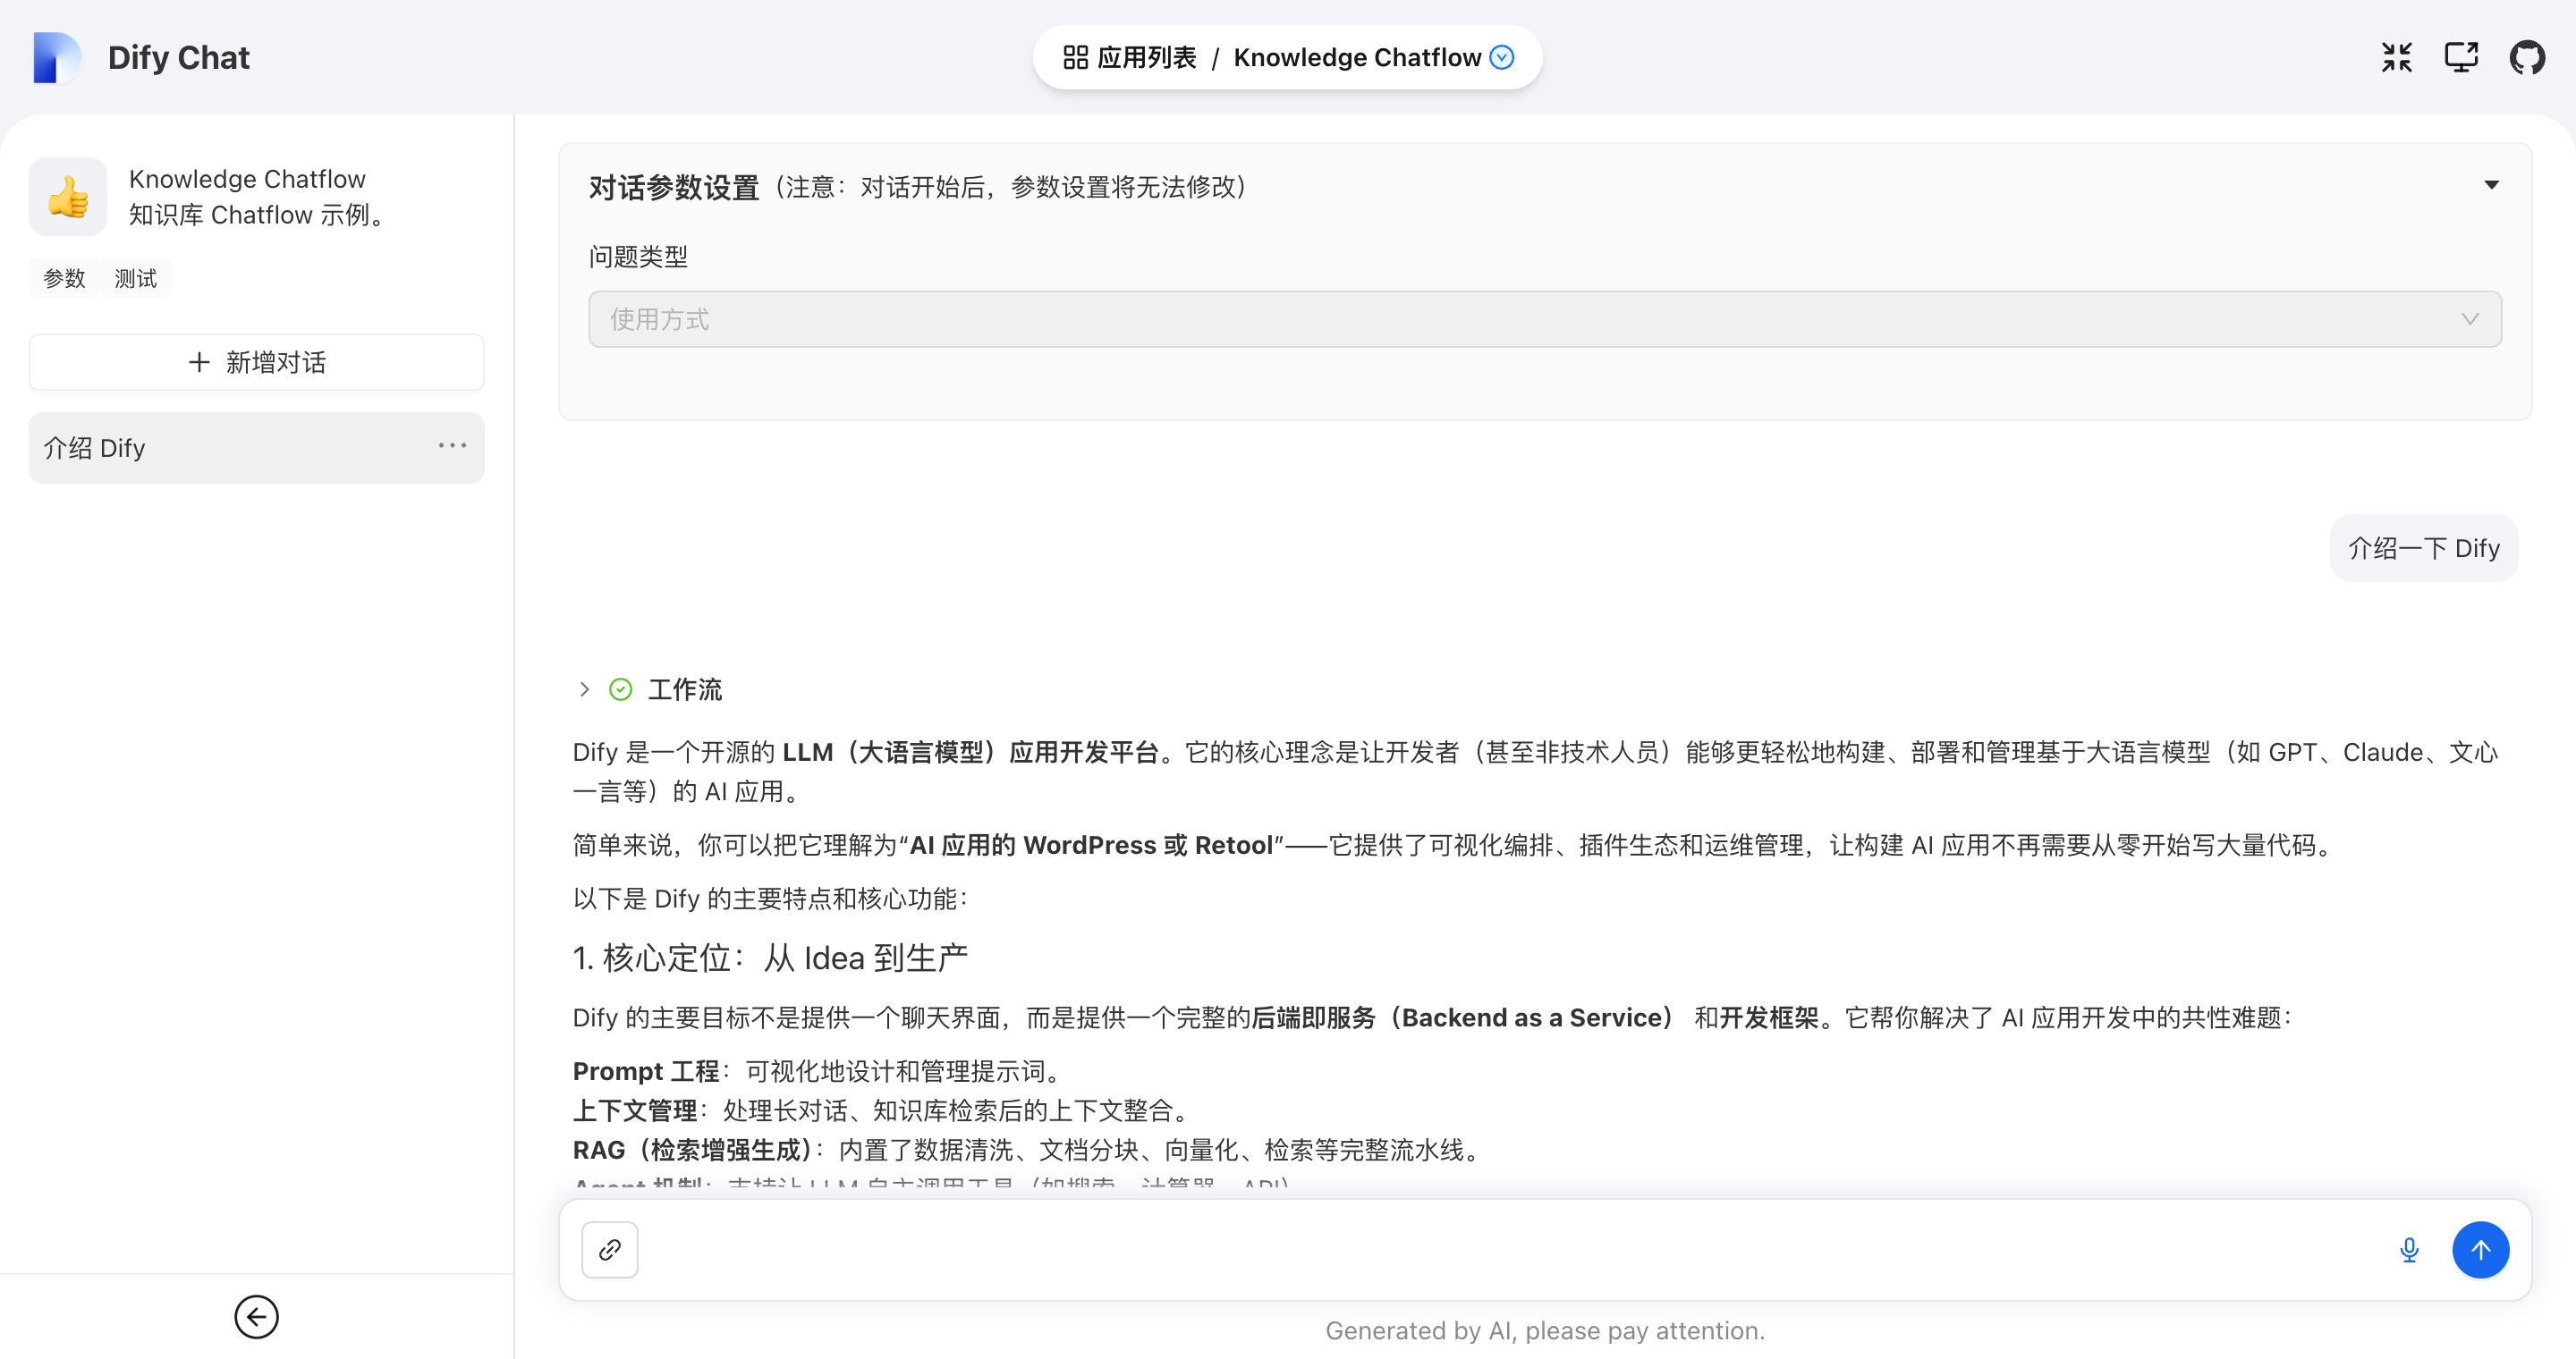Click the 测试 tag
The height and width of the screenshot is (1359, 2576).
(x=136, y=279)
